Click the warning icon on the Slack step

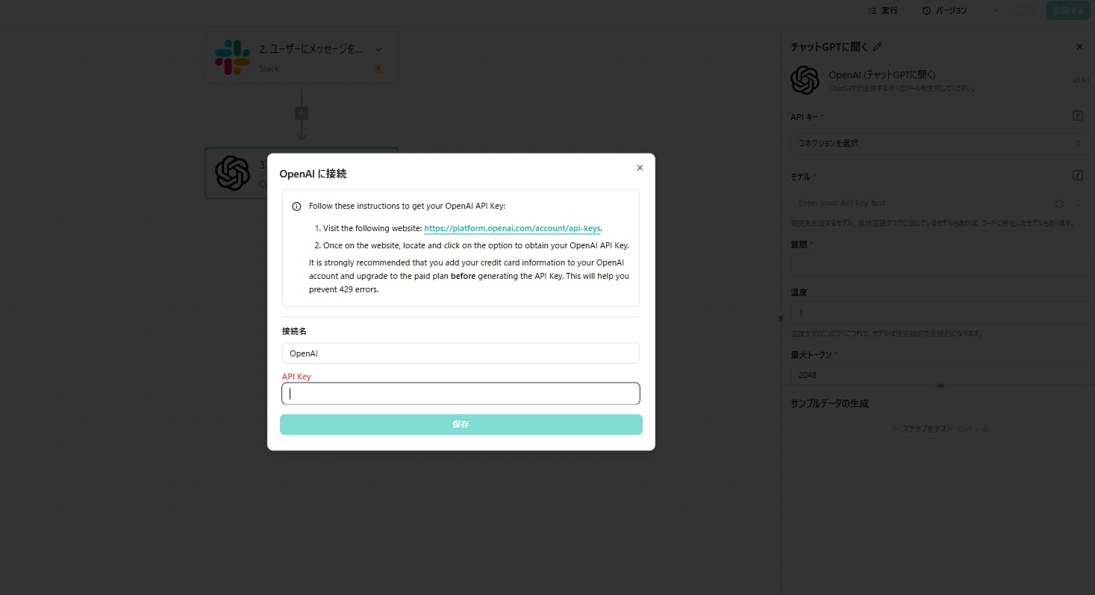point(378,69)
